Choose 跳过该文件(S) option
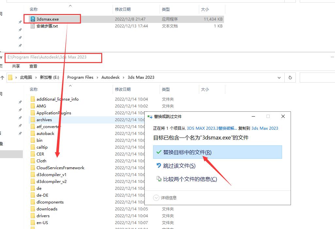335x229 pixels. 179,166
